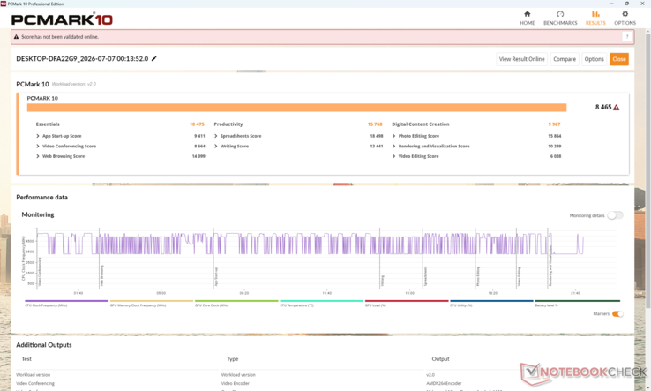
Task: Select the CPU Clock Frequency purple legend swatch
Action: [x=66, y=301]
